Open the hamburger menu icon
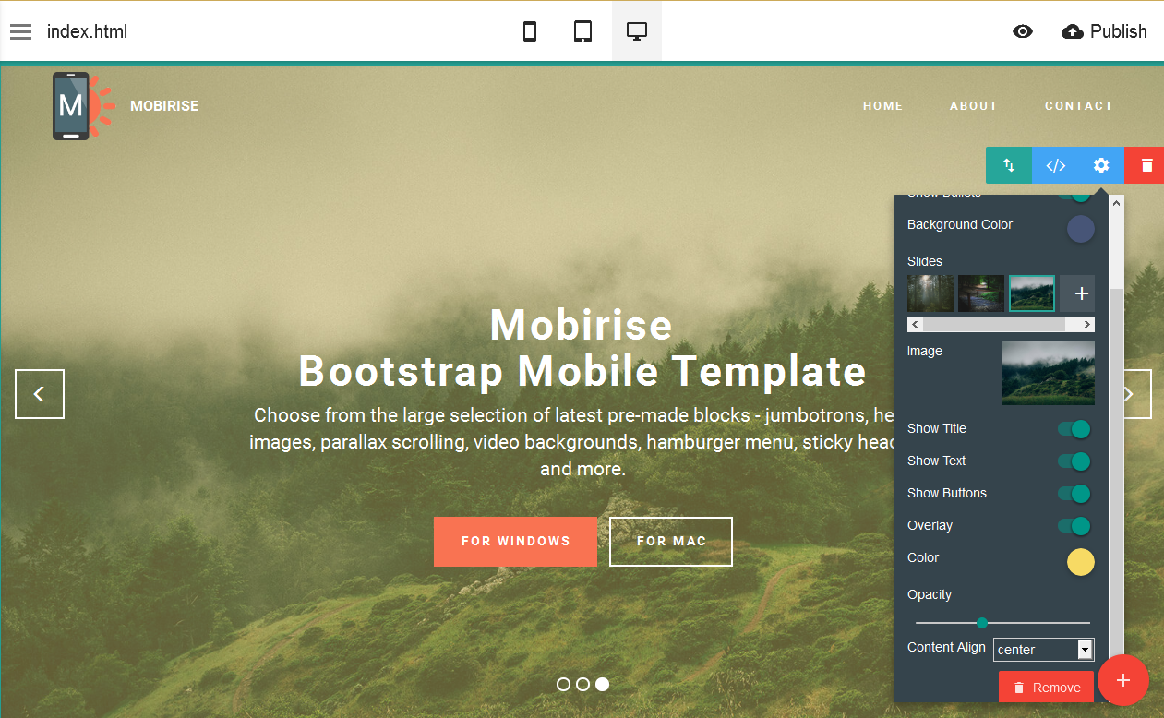 [x=20, y=32]
